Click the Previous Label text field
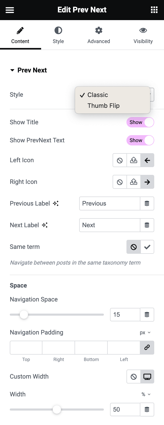 pos(110,203)
